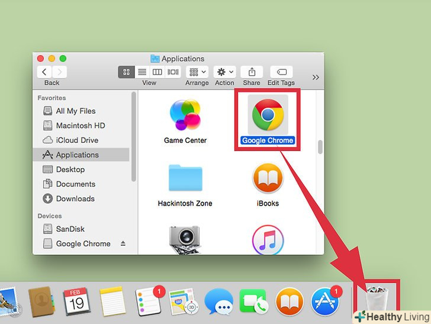
Task: Select the Image Capture app icon
Action: coord(185,240)
